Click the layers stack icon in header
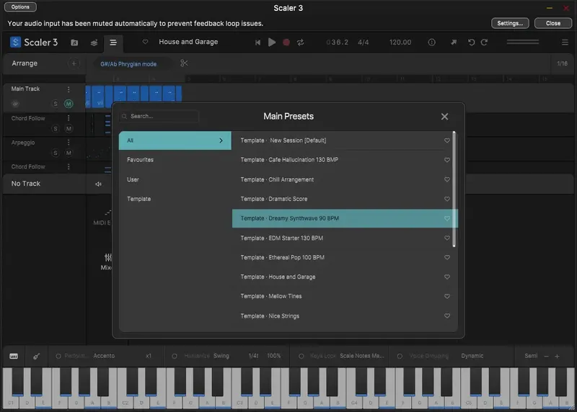The image size is (577, 412). point(94,42)
